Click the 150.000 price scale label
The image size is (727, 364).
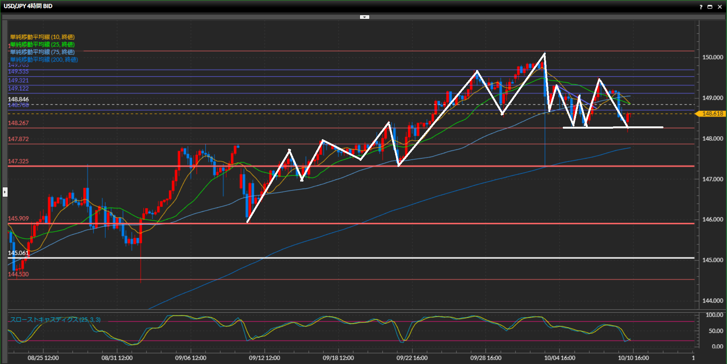pos(712,57)
